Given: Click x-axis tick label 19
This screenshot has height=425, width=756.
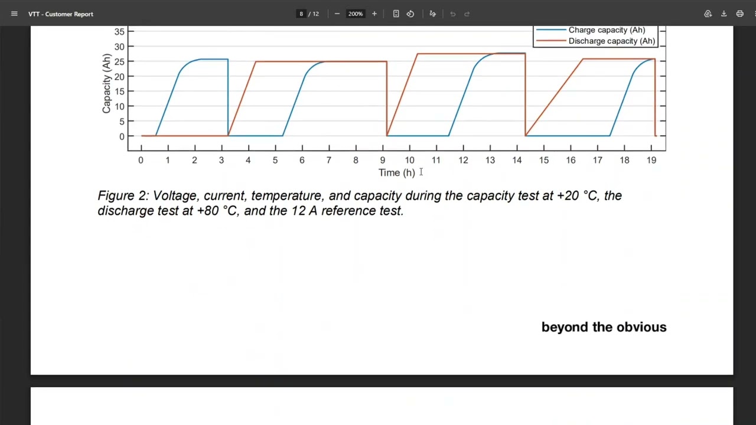Looking at the screenshot, I should [651, 160].
